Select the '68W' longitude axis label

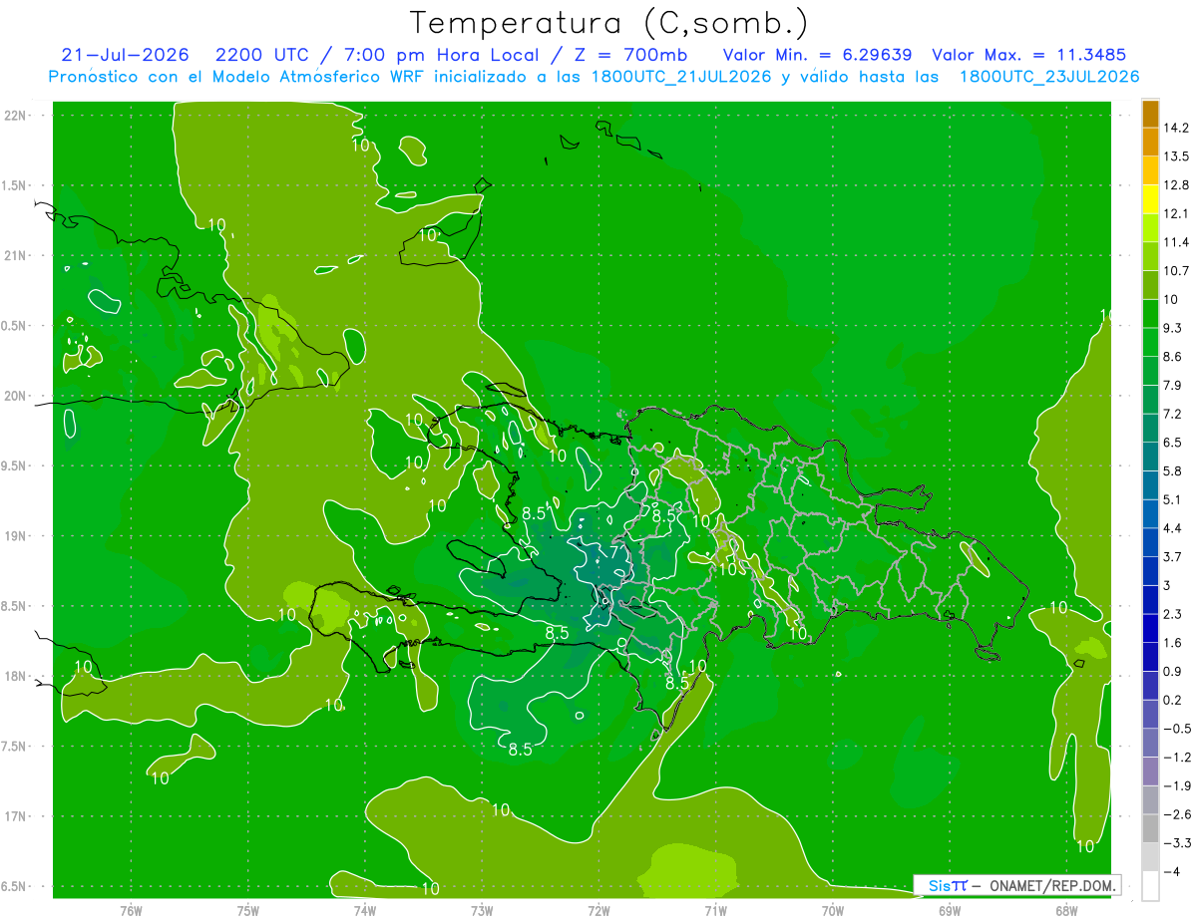tap(1066, 910)
